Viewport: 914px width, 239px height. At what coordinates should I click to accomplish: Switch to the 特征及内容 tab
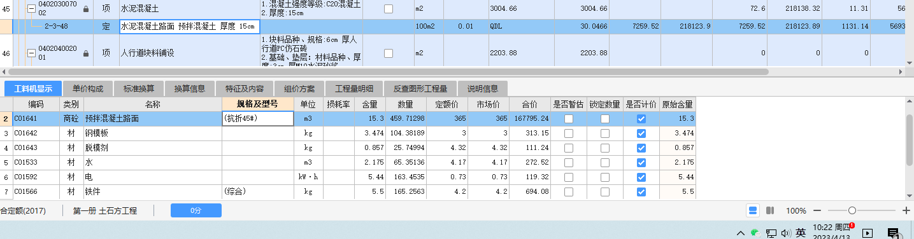click(x=245, y=88)
